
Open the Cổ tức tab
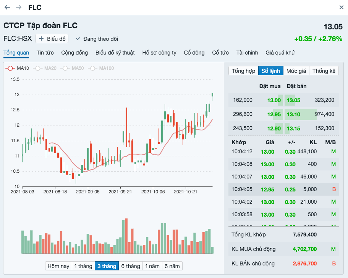point(220,53)
